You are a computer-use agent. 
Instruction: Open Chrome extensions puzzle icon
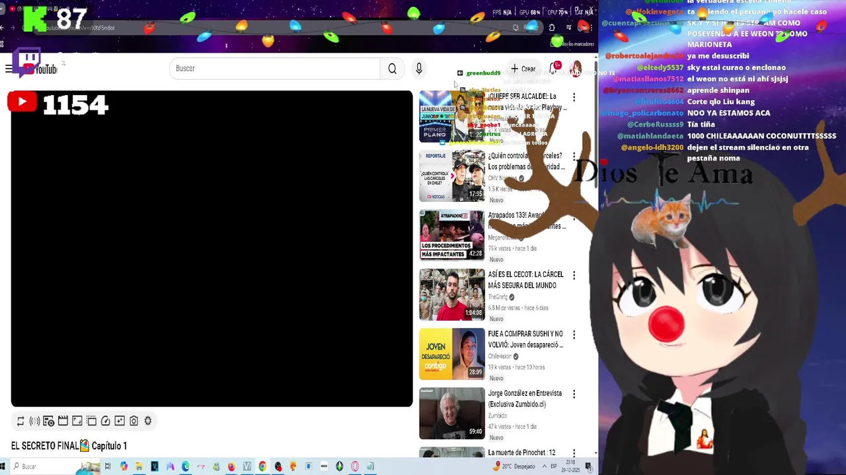point(552,28)
